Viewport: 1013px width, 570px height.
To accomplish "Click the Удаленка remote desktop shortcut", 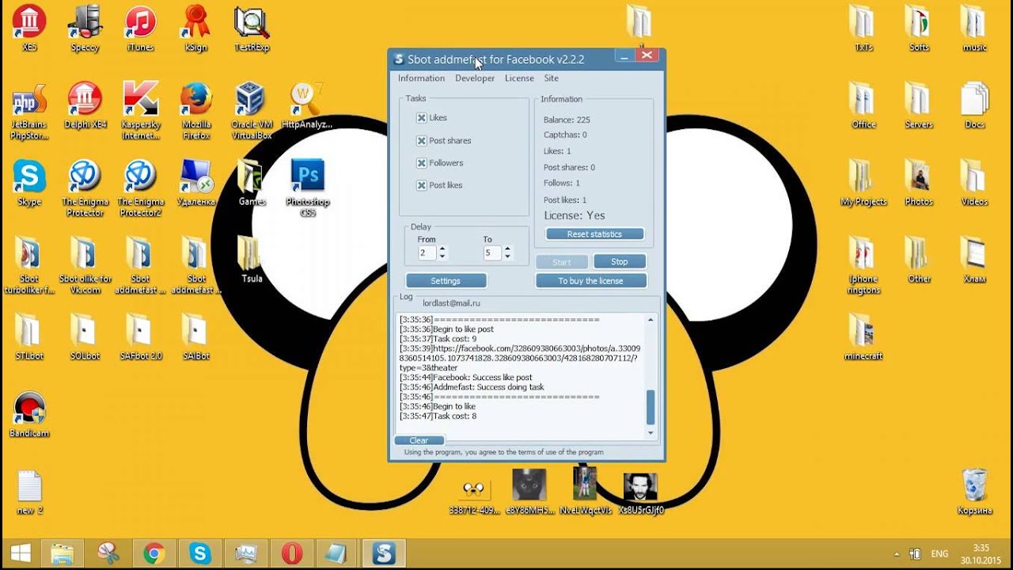I will pyautogui.click(x=196, y=182).
